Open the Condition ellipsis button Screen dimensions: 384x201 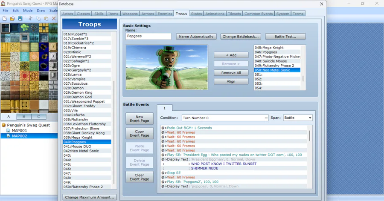click(x=266, y=118)
